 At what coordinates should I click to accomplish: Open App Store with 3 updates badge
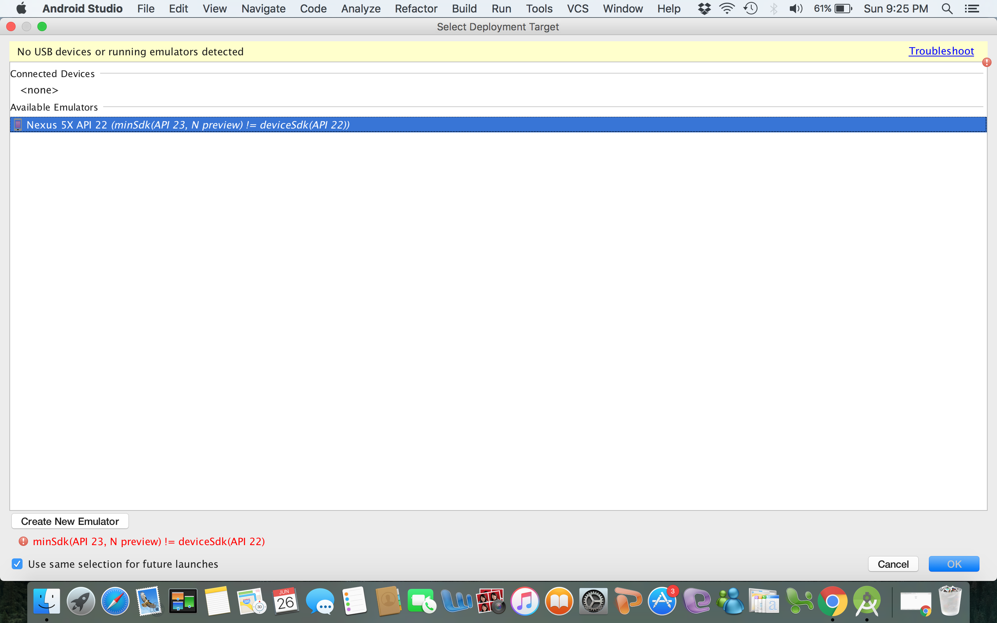[662, 601]
